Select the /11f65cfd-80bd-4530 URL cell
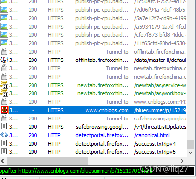The width and height of the screenshot is (196, 179). pos(160,43)
